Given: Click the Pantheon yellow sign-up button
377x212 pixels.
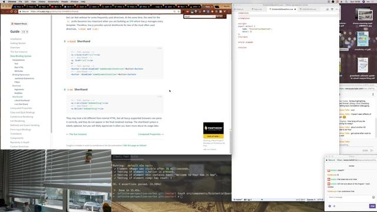Looking at the screenshot, I should pyautogui.click(x=213, y=136).
